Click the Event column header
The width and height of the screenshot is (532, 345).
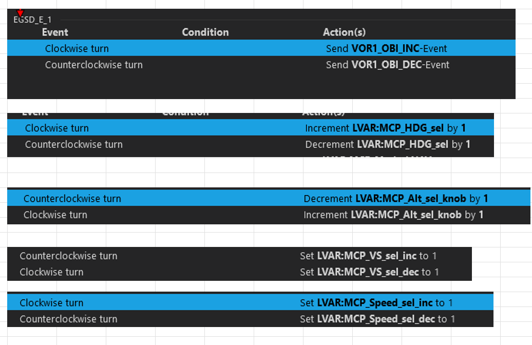tap(55, 32)
